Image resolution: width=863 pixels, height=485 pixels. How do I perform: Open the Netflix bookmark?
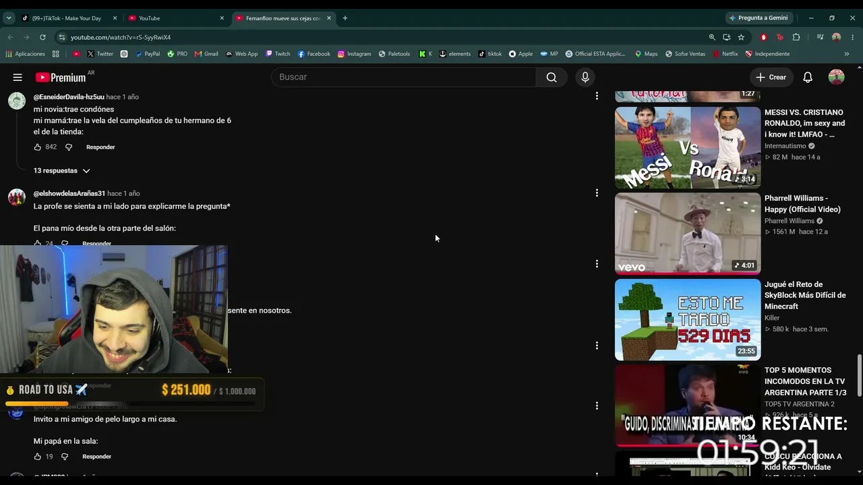(725, 54)
